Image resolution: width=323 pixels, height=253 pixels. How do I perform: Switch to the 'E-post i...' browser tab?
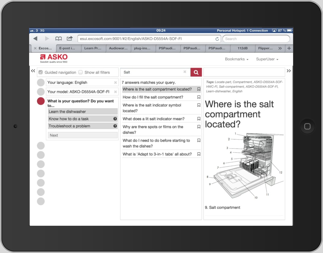pyautogui.click(x=67, y=48)
